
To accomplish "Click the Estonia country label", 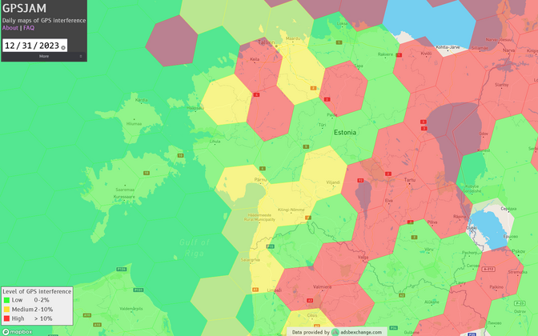I will (x=345, y=132).
